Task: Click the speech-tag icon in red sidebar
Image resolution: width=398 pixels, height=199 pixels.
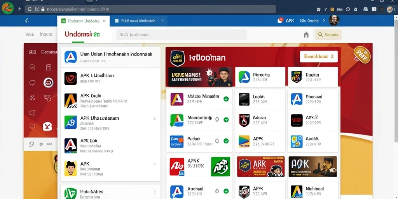Action: tap(48, 98)
